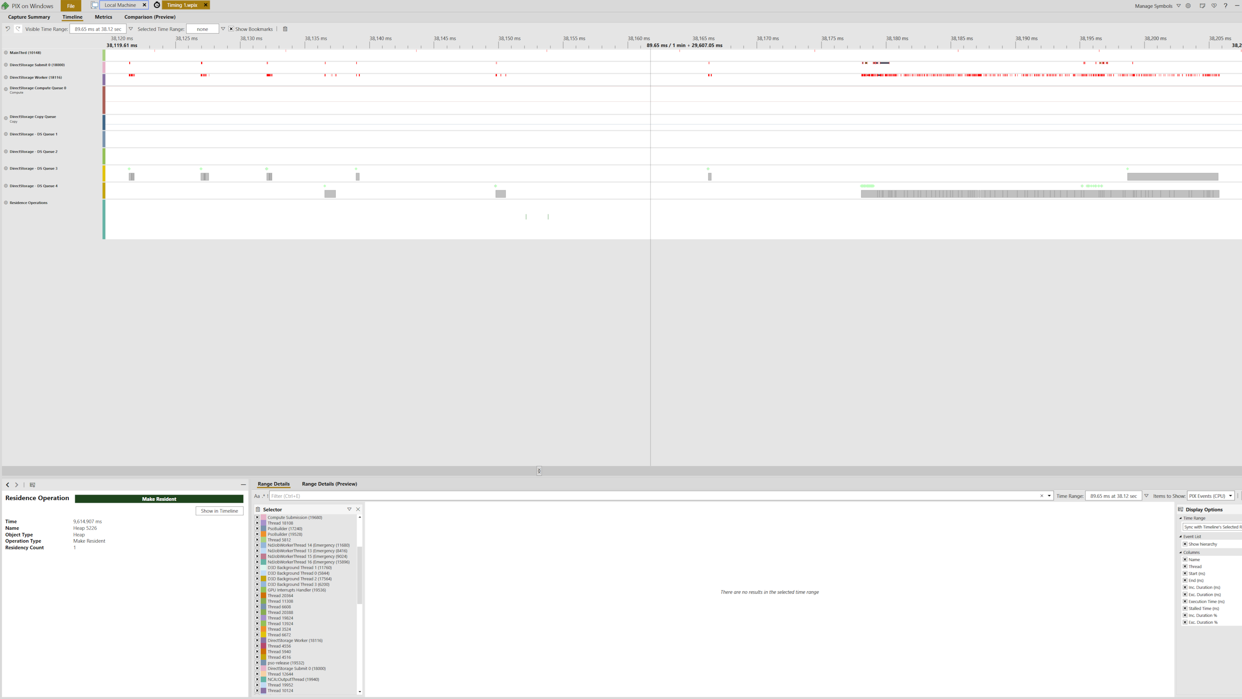The width and height of the screenshot is (1242, 699).
Task: Open the Range Details Time Range dropdown arrow
Action: (1147, 496)
